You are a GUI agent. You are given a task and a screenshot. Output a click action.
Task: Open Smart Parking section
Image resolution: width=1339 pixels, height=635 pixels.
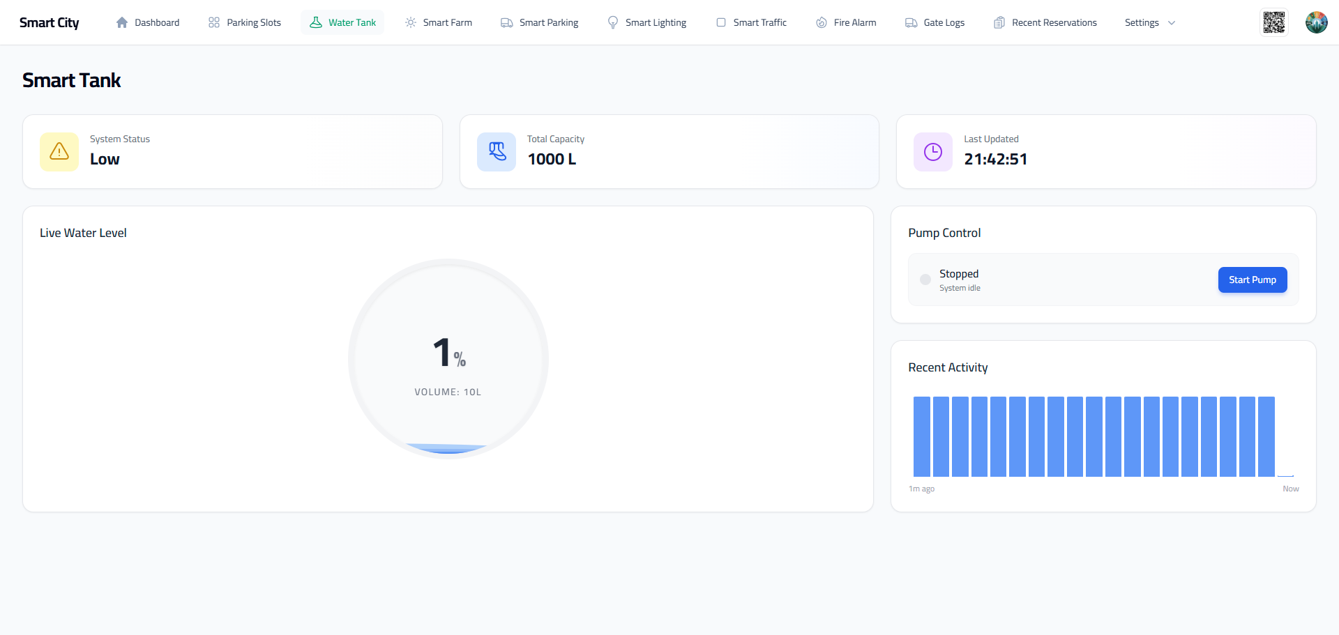pos(540,22)
